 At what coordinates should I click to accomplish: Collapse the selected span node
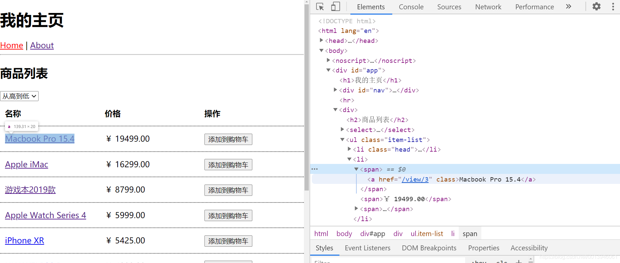(x=356, y=169)
